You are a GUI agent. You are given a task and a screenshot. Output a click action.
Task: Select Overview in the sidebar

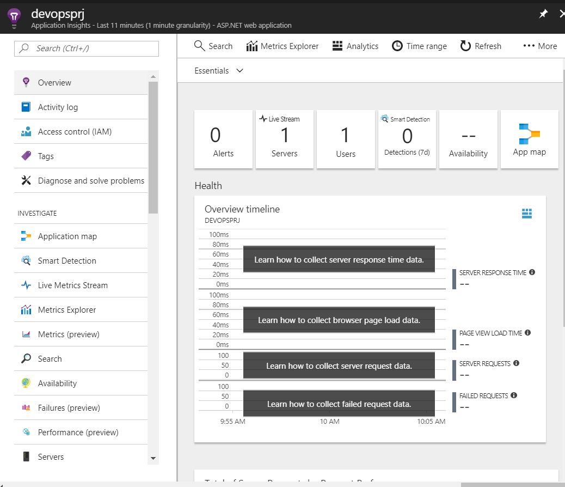click(x=81, y=83)
